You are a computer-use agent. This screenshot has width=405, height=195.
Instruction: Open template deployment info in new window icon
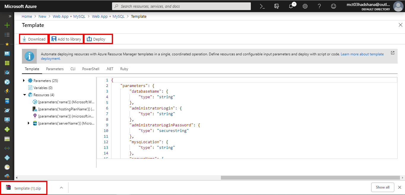pyautogui.click(x=393, y=53)
